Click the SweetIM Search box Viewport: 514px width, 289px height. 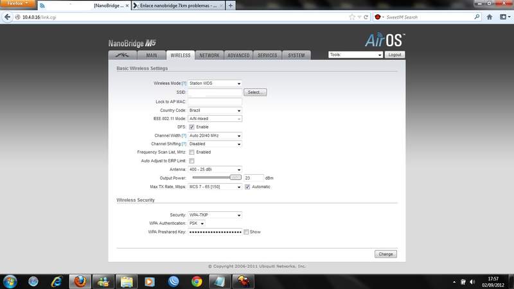click(429, 17)
